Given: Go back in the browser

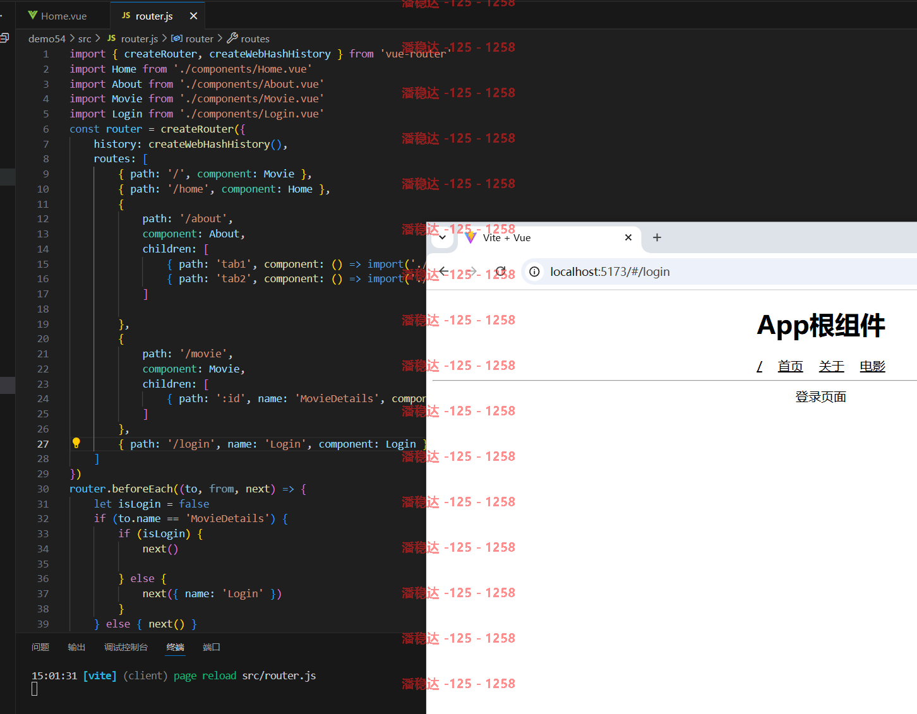Looking at the screenshot, I should pos(444,271).
